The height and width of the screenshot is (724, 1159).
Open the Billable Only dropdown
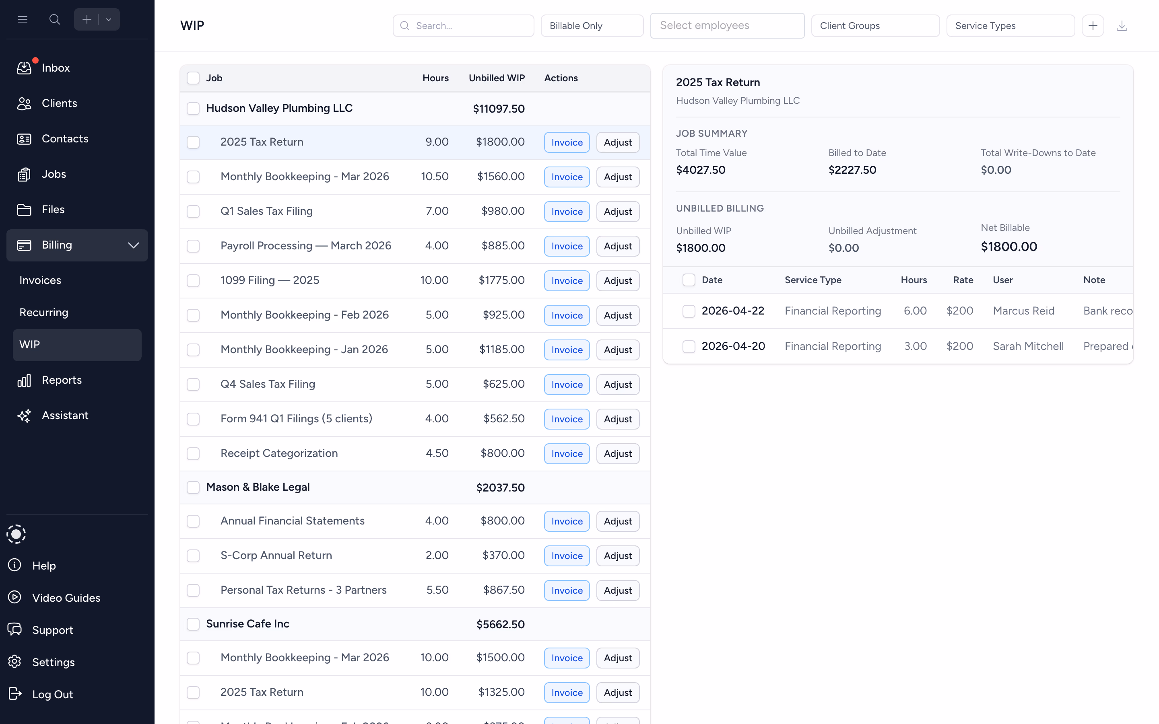click(592, 25)
